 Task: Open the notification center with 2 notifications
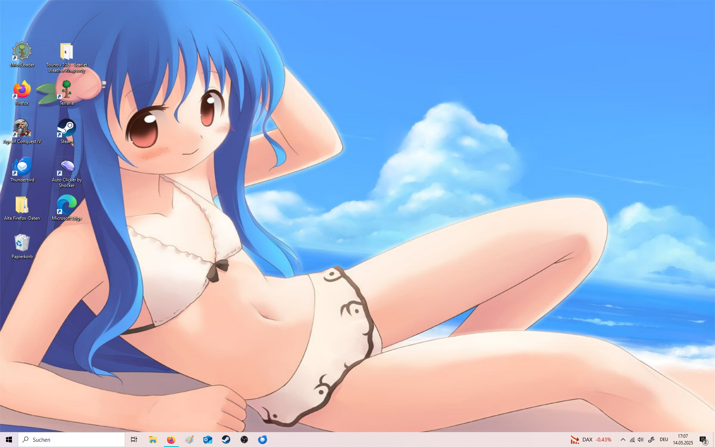[703, 440]
